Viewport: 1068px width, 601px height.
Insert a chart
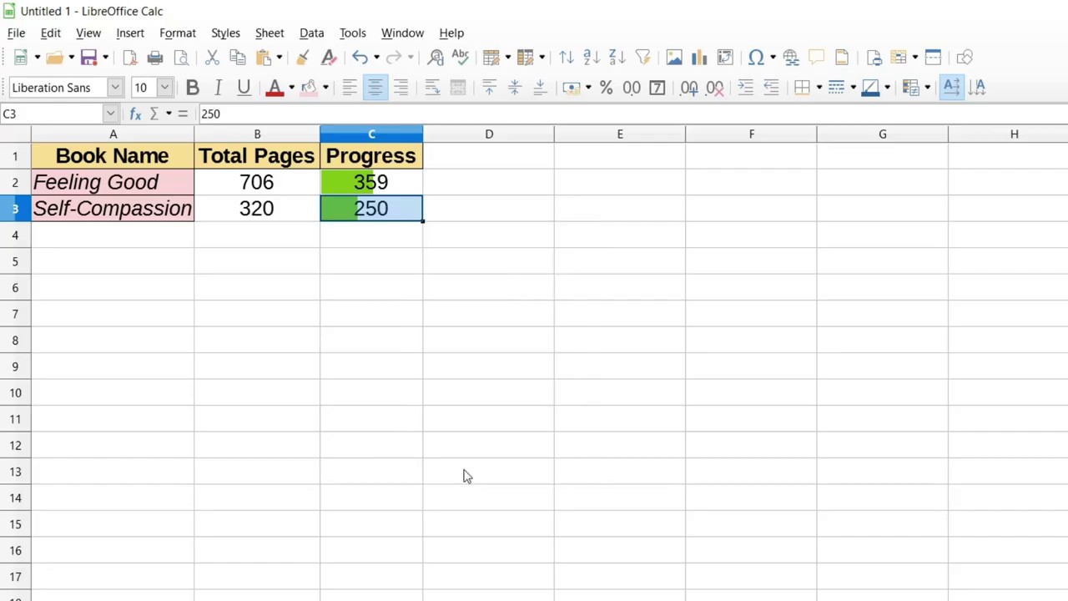[x=700, y=58]
